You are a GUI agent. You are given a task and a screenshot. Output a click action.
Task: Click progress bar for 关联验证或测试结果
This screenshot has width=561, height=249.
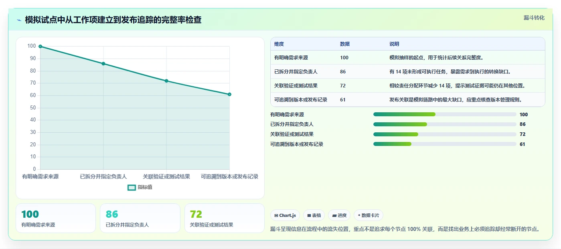click(x=445, y=134)
